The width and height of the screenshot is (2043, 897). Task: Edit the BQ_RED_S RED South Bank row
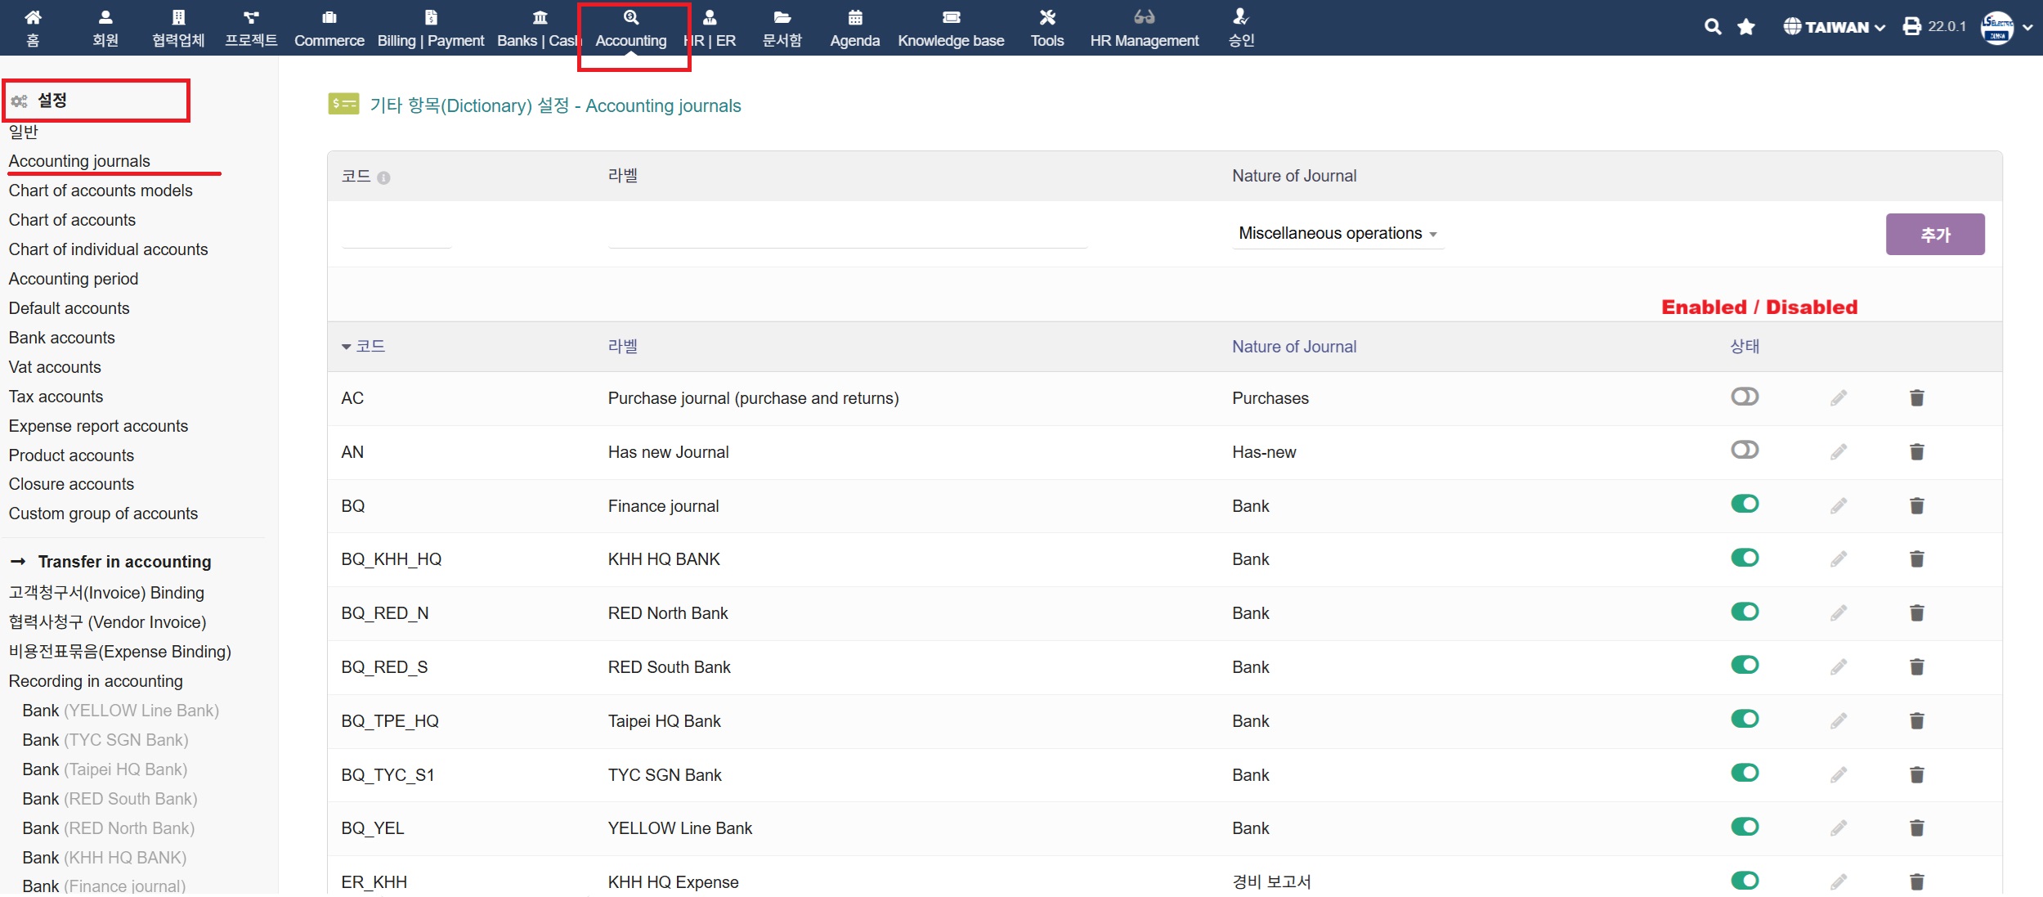click(1838, 667)
